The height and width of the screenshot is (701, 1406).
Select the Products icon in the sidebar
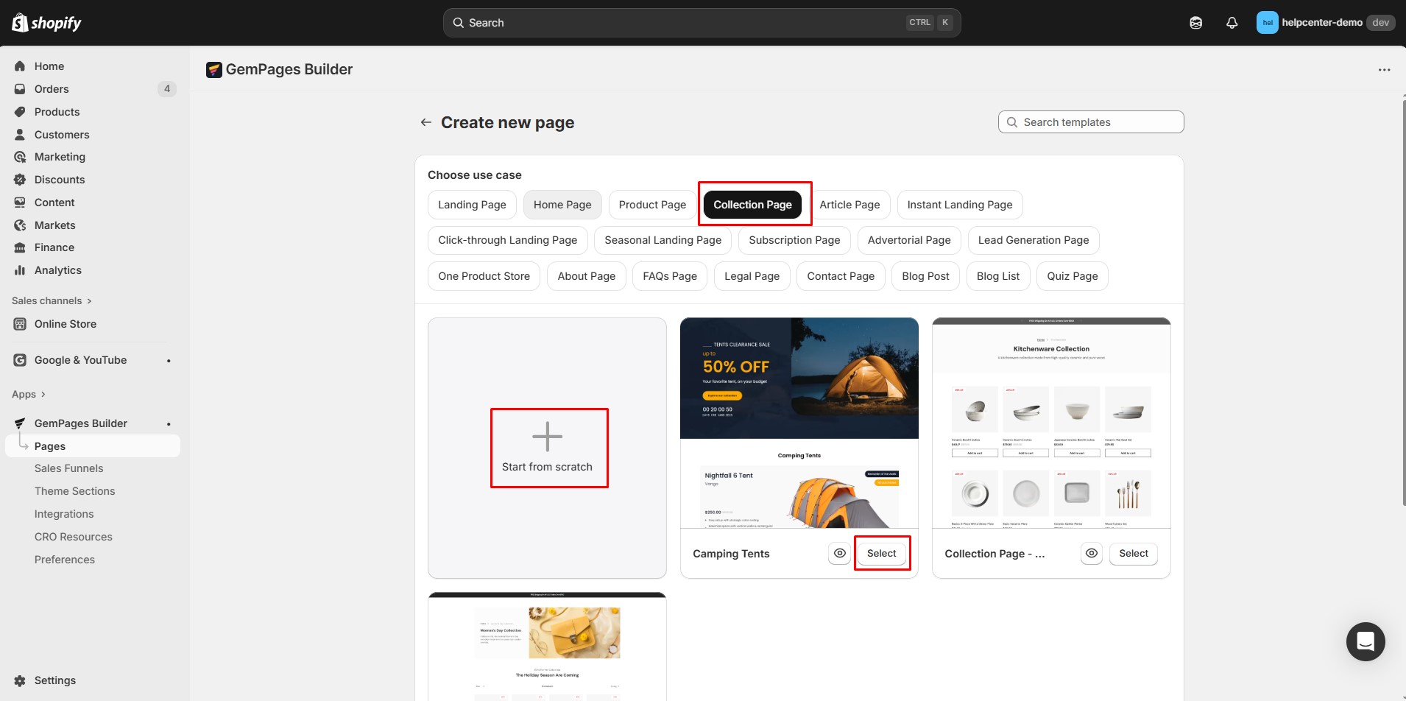click(21, 111)
